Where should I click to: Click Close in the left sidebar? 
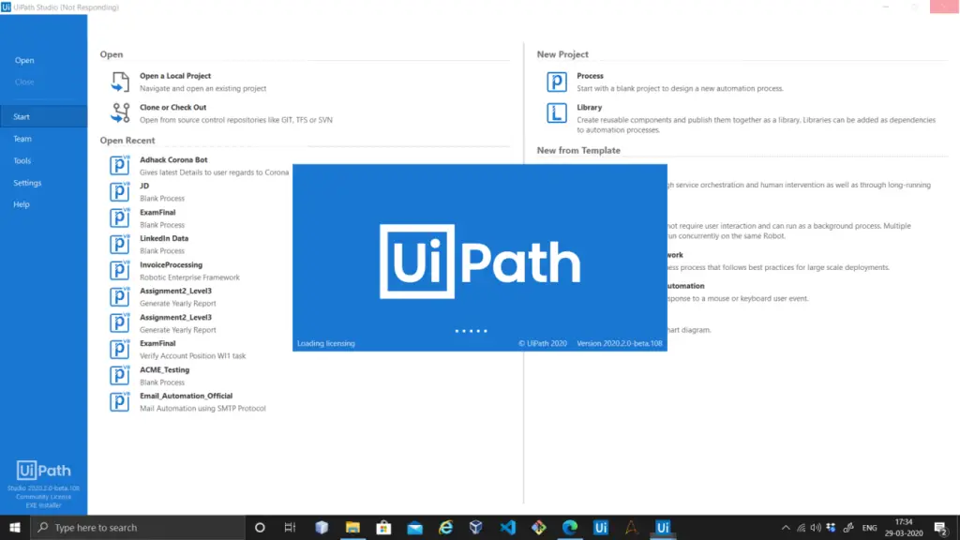(x=24, y=82)
